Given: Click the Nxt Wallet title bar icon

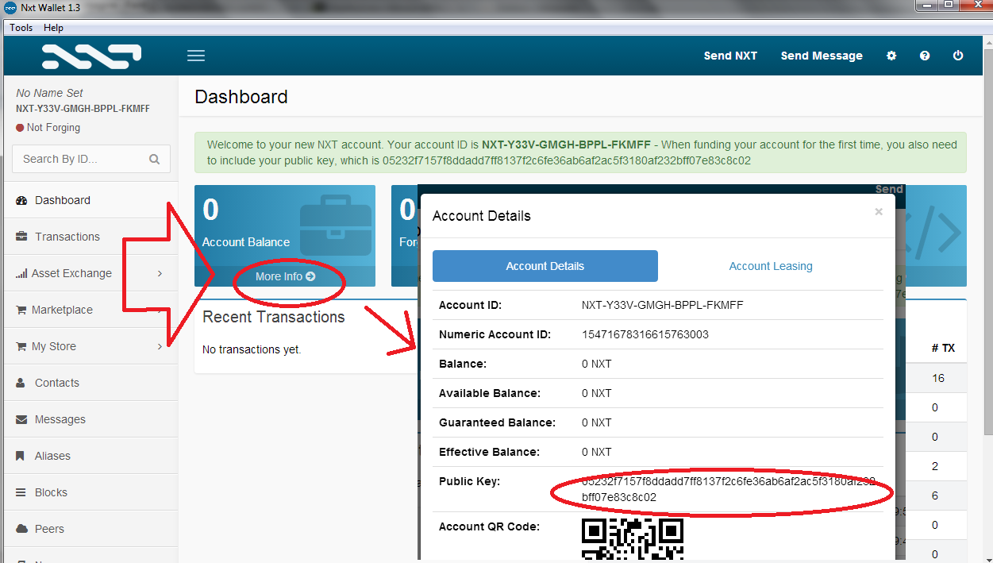Looking at the screenshot, I should click(10, 7).
